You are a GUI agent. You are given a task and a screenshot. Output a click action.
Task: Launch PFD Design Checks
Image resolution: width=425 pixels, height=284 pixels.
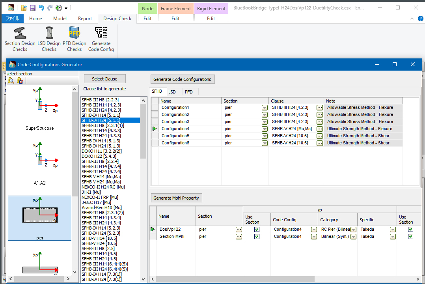(x=74, y=39)
